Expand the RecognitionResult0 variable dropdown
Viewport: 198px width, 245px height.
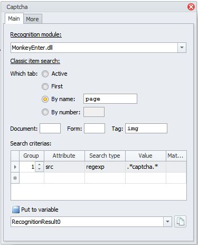(x=167, y=222)
